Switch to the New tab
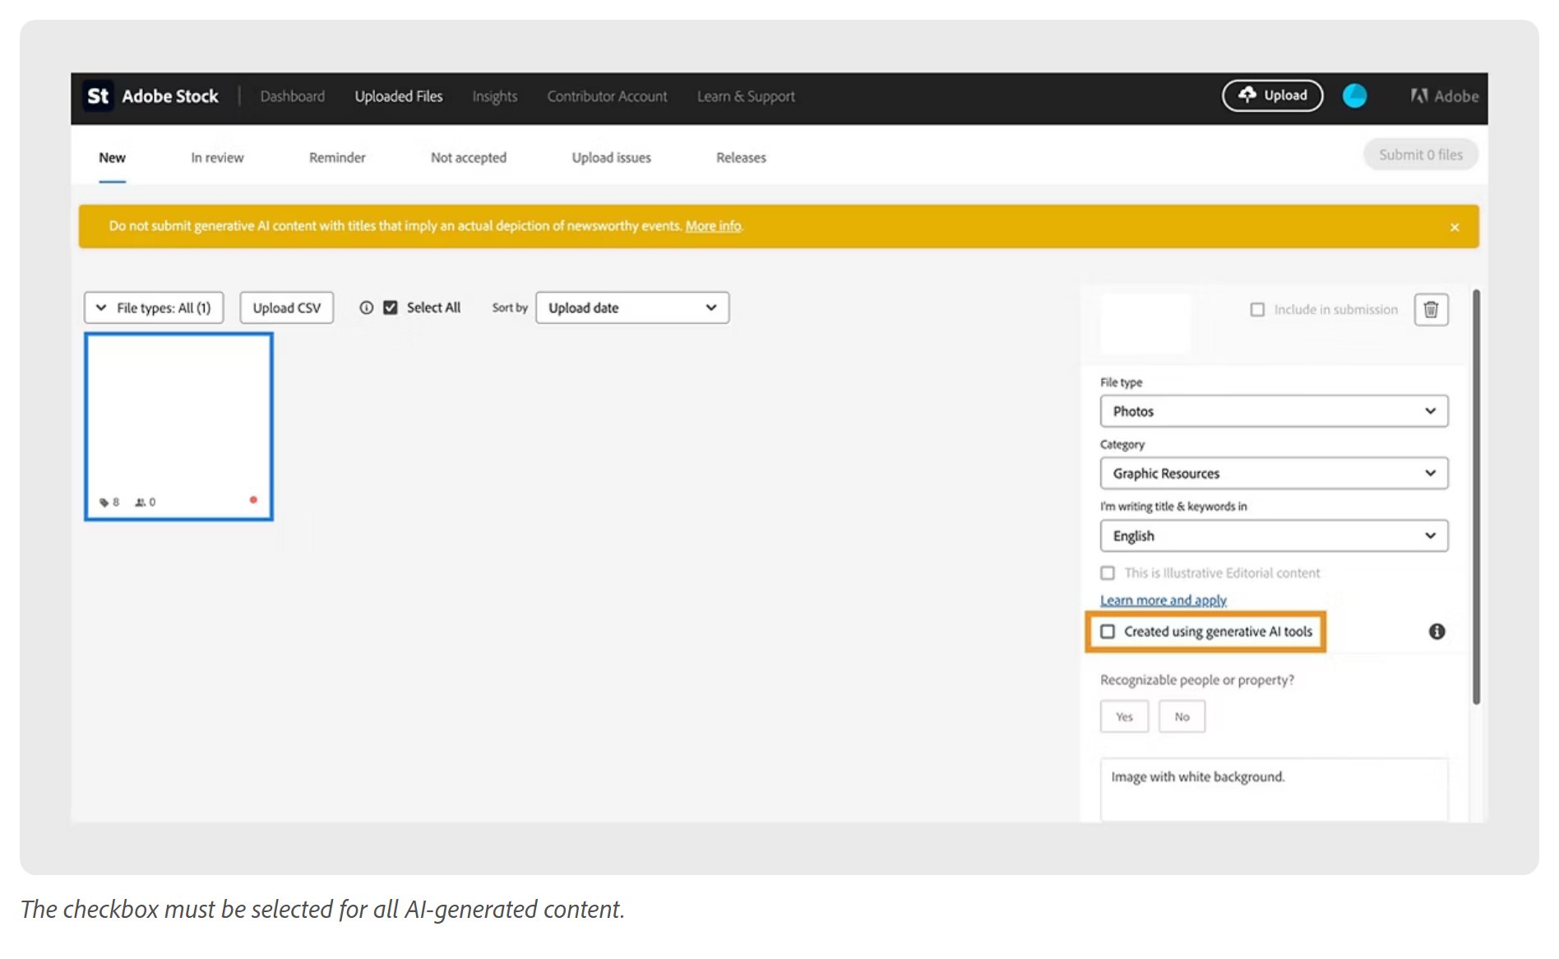The image size is (1559, 959). 113,158
